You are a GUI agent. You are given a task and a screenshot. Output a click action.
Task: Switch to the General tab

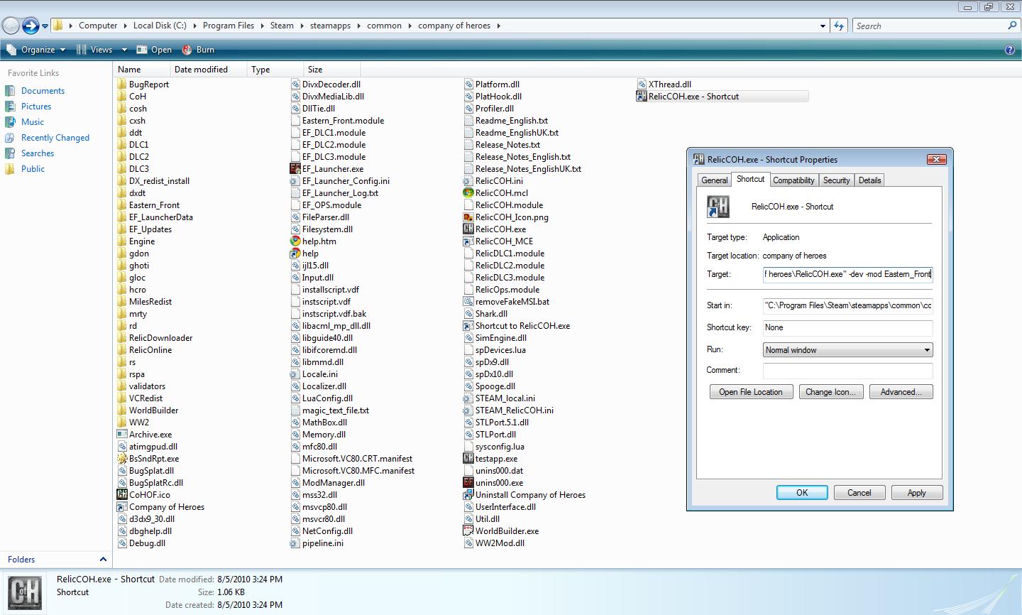pos(715,180)
